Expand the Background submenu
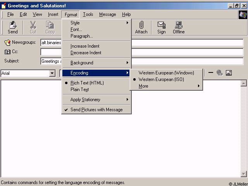Screen dimensions: 248x186 (96, 63)
